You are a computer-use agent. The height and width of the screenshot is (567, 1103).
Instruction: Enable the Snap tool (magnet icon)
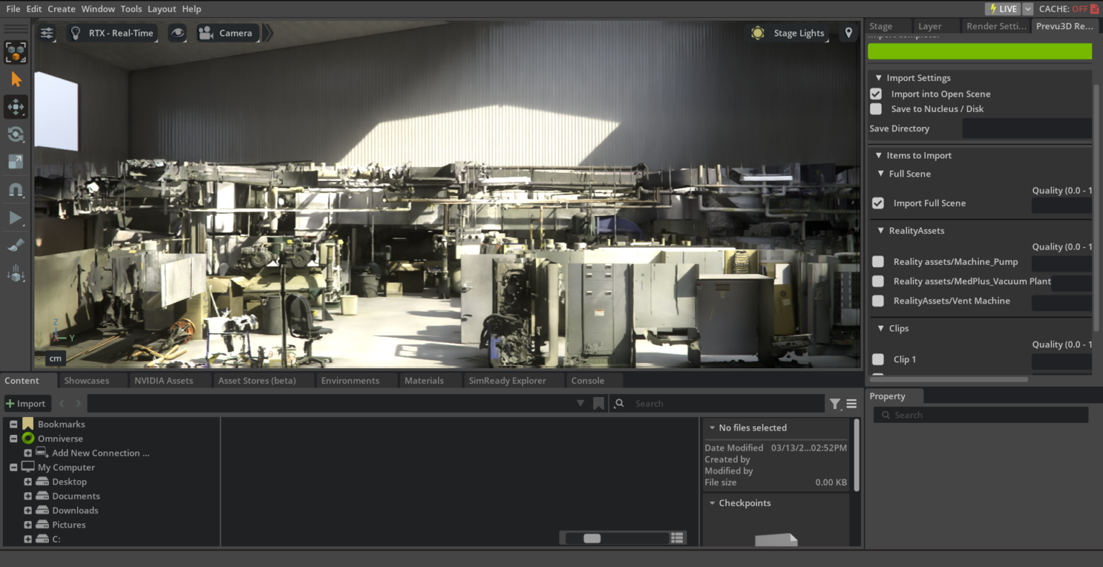(16, 189)
